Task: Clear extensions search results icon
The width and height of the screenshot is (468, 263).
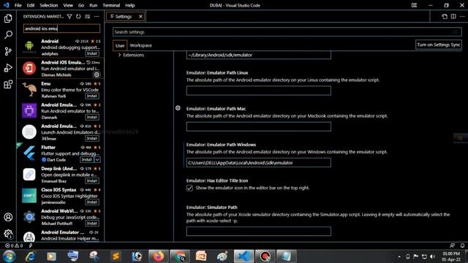Action: pyautogui.click(x=87, y=16)
